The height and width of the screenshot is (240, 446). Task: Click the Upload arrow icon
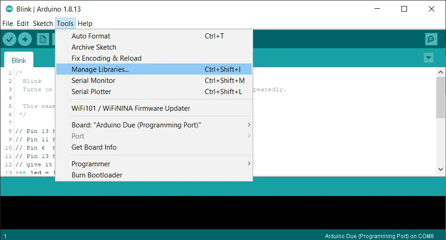point(25,39)
